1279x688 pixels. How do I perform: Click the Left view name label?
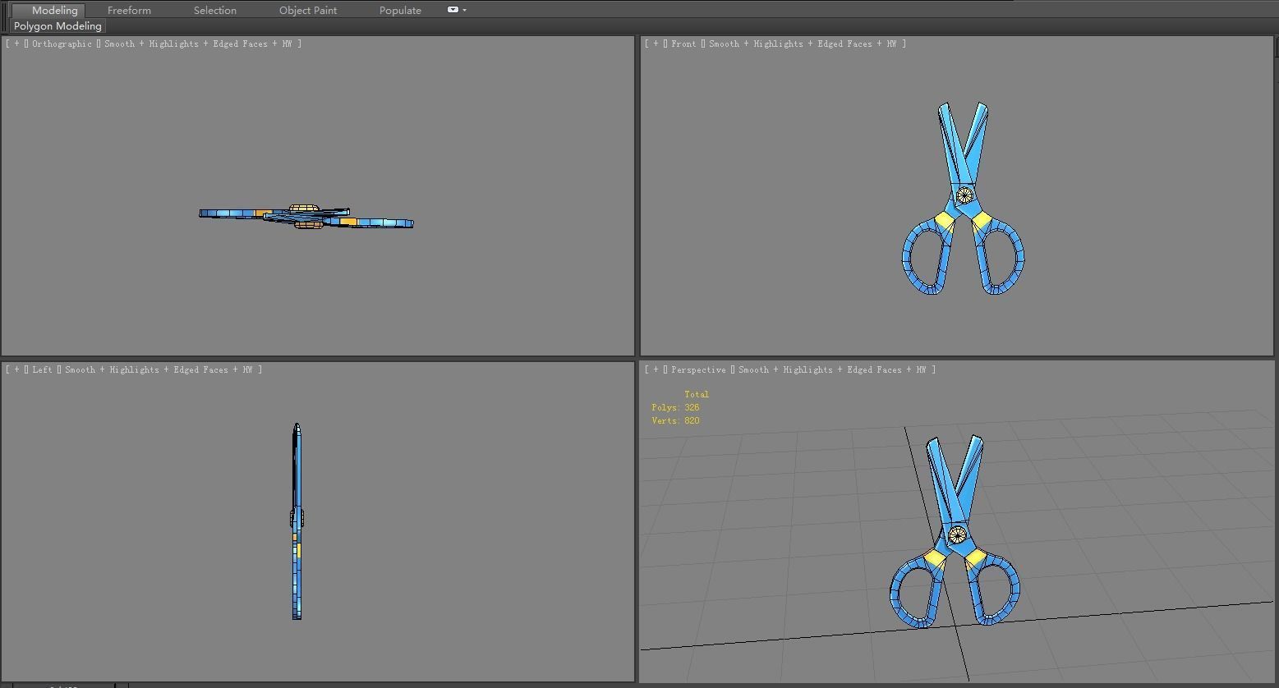pos(42,370)
